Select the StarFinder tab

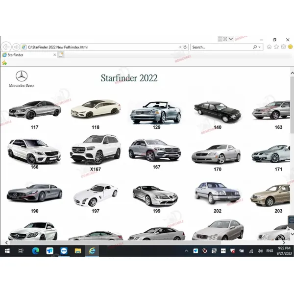pos(29,55)
